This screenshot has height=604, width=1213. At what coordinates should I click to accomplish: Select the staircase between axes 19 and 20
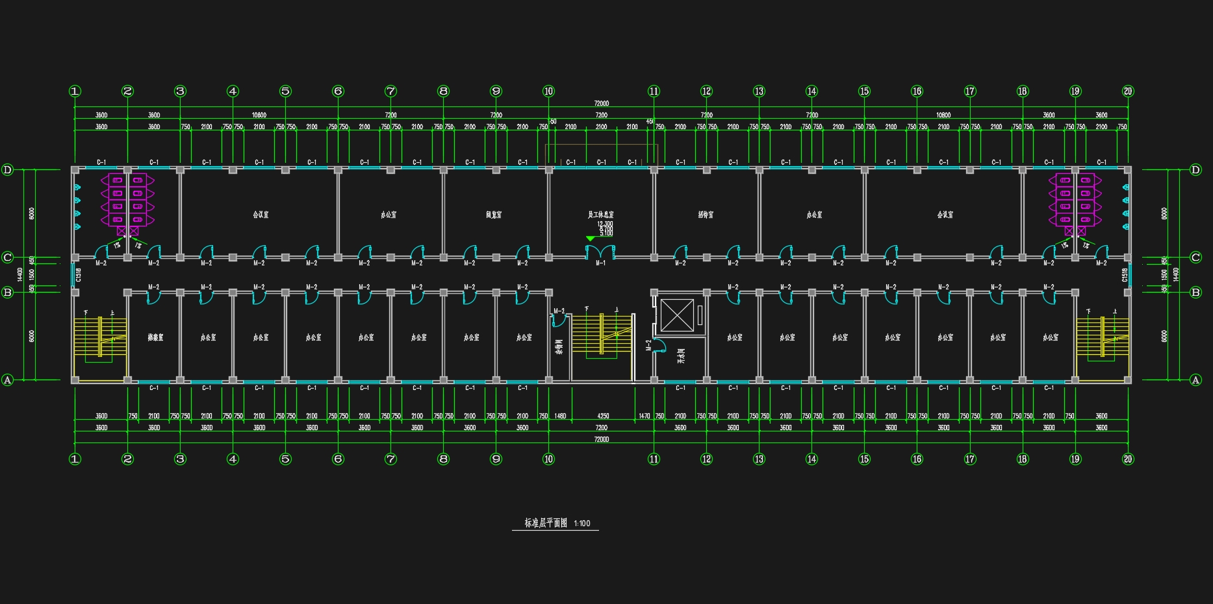point(1103,336)
